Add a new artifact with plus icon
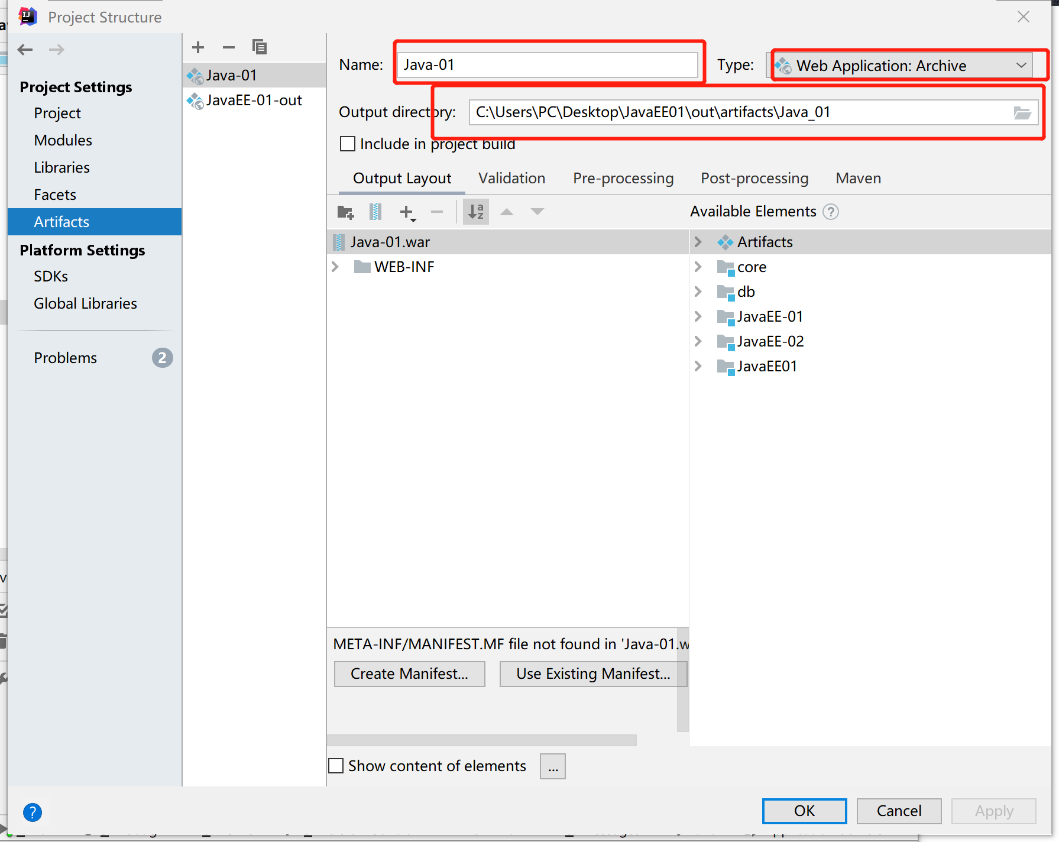1059x842 pixels. (x=198, y=47)
